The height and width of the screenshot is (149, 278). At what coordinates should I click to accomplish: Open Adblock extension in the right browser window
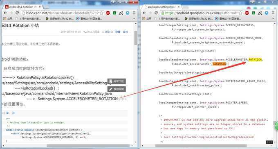click(x=247, y=13)
